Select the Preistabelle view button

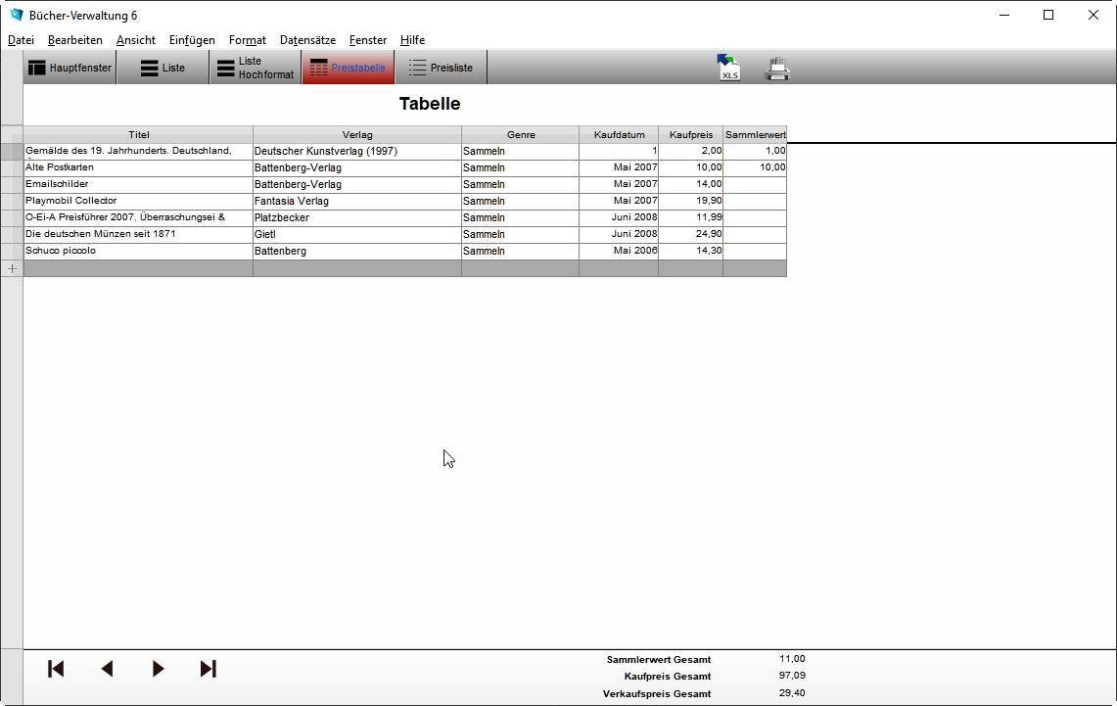348,68
